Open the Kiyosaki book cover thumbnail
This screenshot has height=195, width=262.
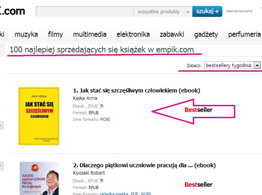pos(39,178)
